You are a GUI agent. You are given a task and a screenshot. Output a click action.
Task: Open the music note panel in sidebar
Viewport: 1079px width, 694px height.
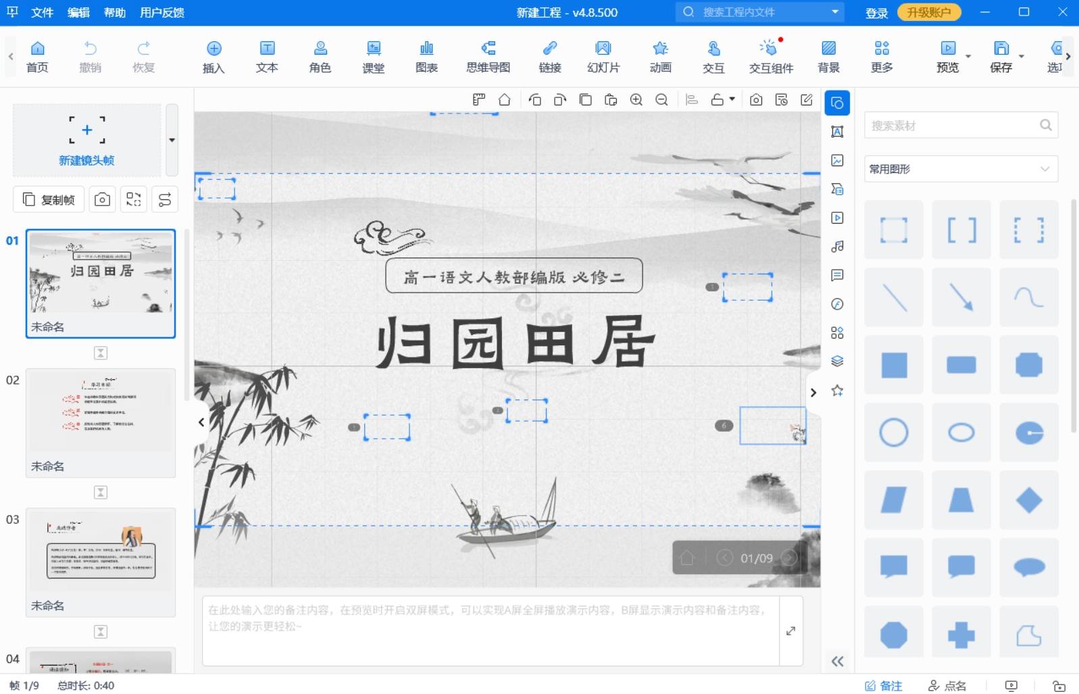(x=837, y=247)
